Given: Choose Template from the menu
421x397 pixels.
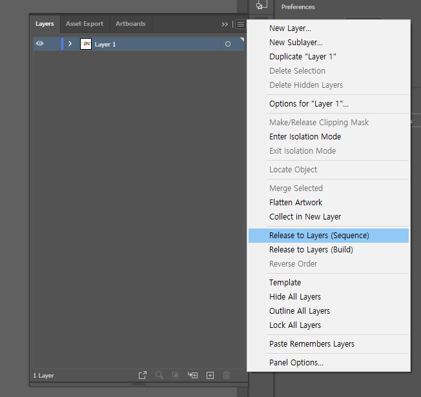Looking at the screenshot, I should point(329,283).
